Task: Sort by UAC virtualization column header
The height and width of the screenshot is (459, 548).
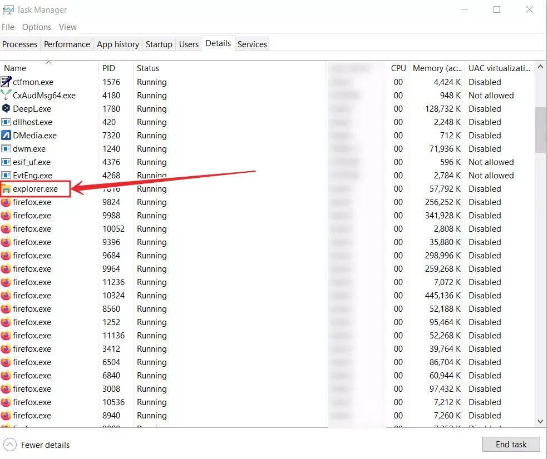Action: click(499, 68)
